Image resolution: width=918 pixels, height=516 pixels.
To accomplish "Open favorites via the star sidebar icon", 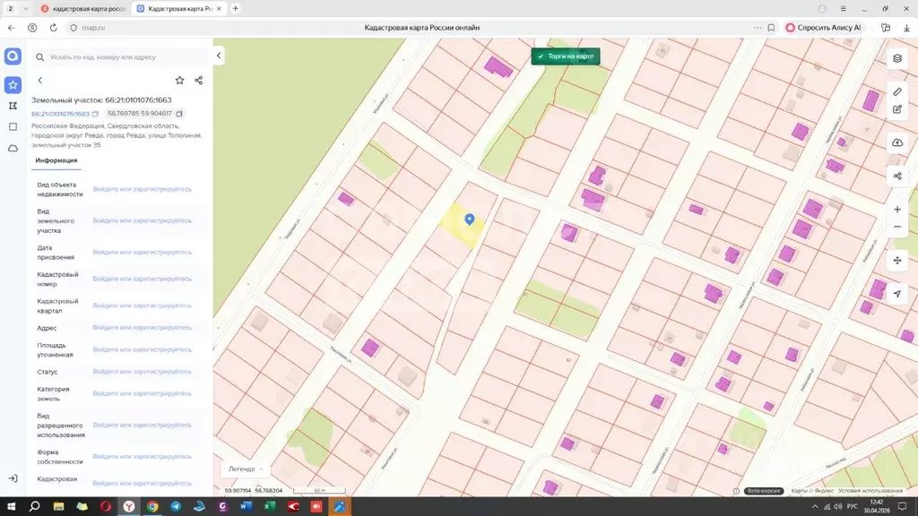I will click(13, 85).
